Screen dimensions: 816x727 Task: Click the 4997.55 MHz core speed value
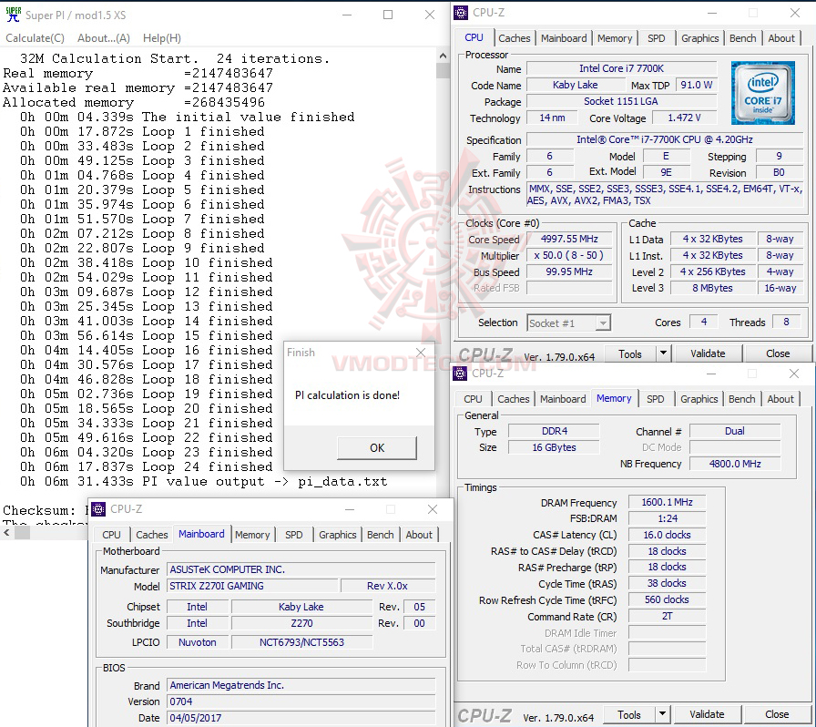click(x=569, y=239)
